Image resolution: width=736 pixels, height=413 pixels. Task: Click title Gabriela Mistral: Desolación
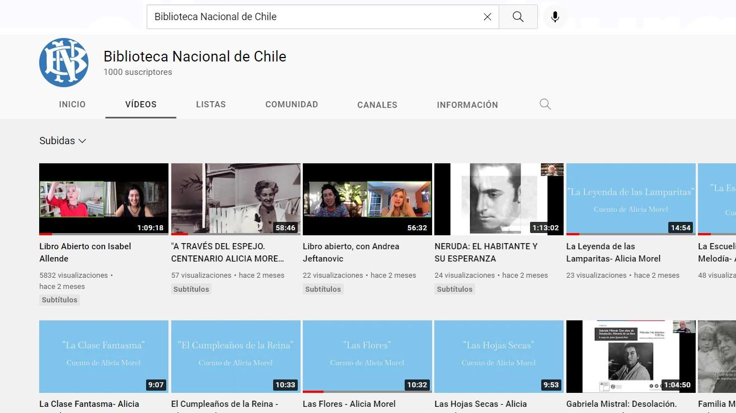pyautogui.click(x=621, y=404)
